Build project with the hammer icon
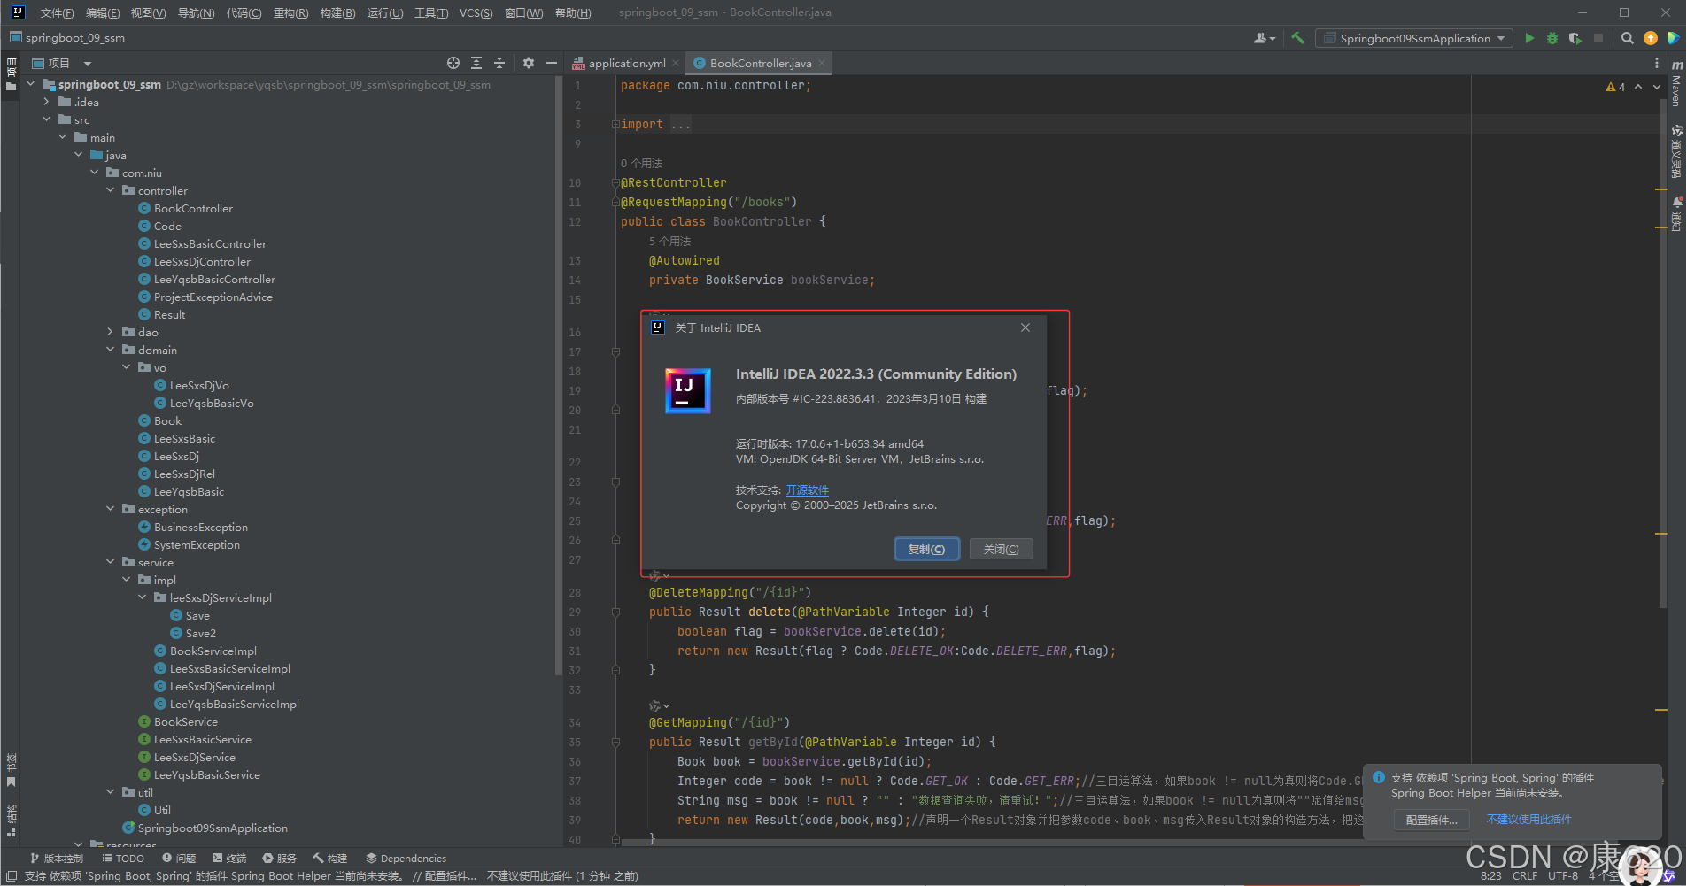The height and width of the screenshot is (886, 1687). (x=1298, y=38)
